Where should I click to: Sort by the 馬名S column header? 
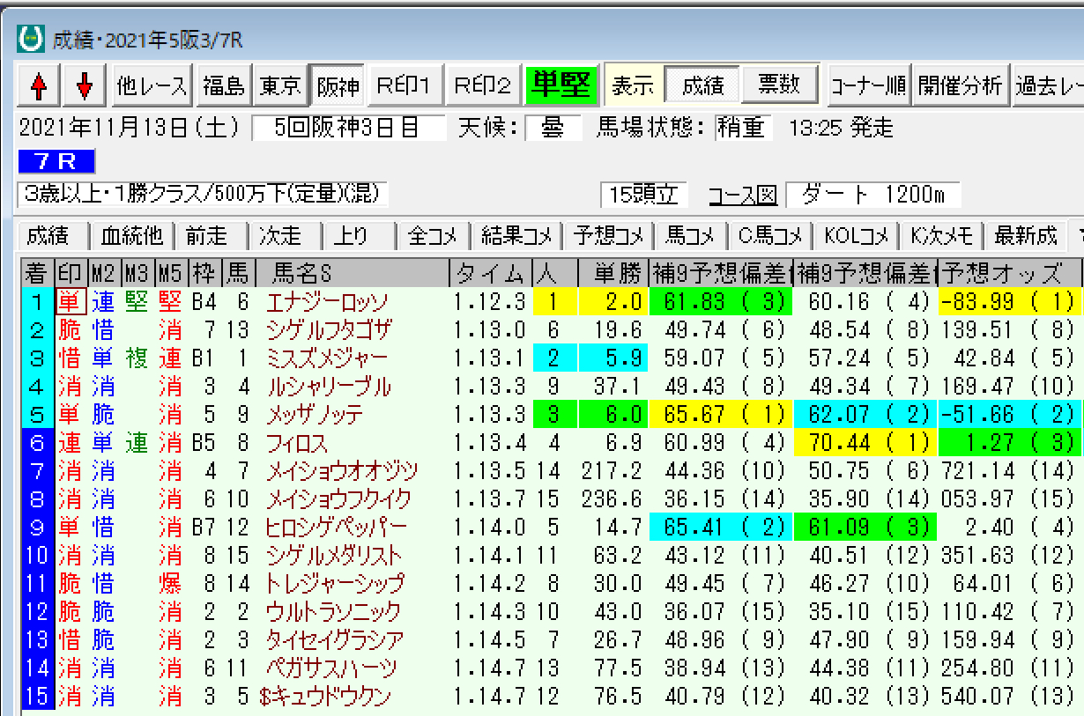[352, 273]
